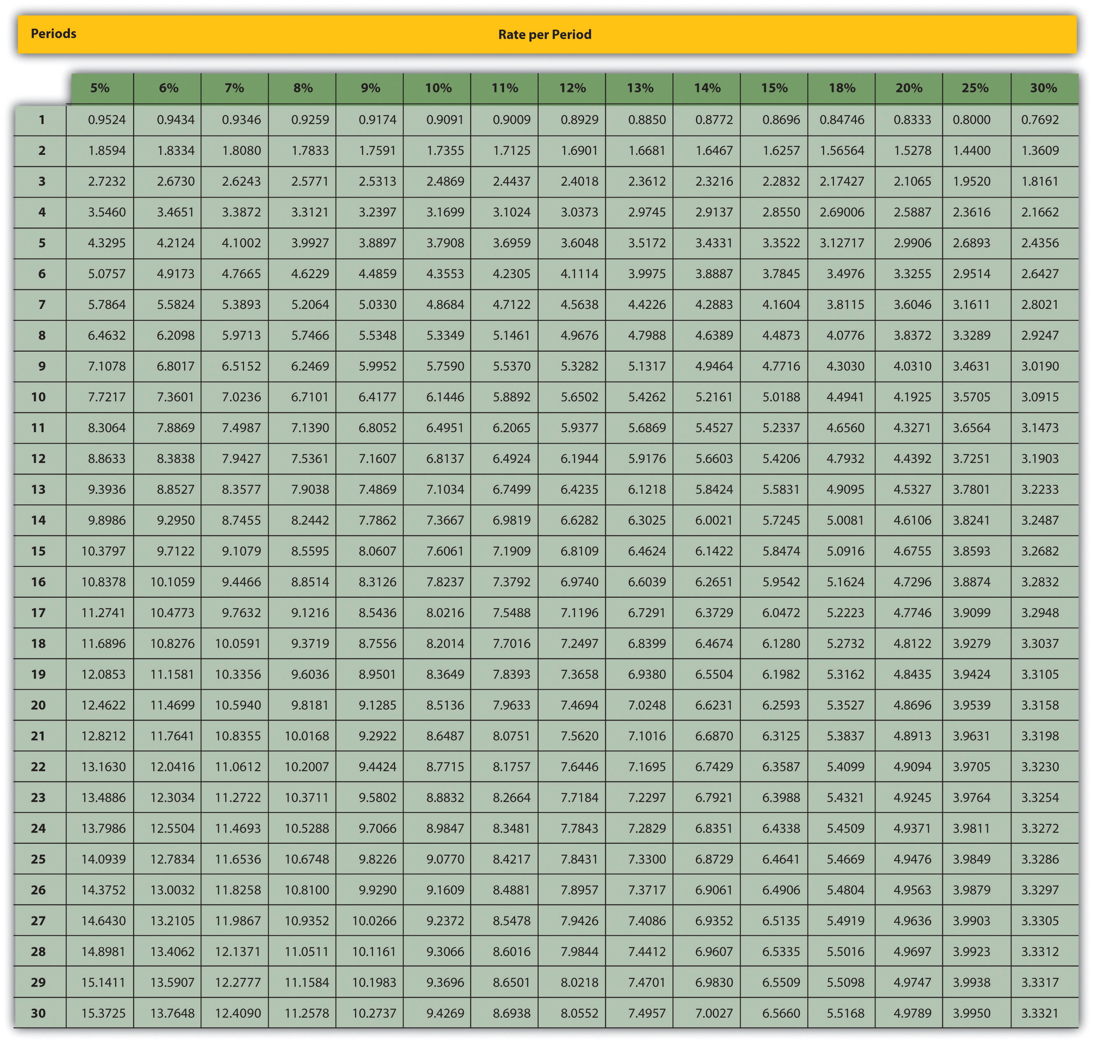Select the 30% column header
This screenshot has height=1043, width=1094.
(x=1043, y=88)
